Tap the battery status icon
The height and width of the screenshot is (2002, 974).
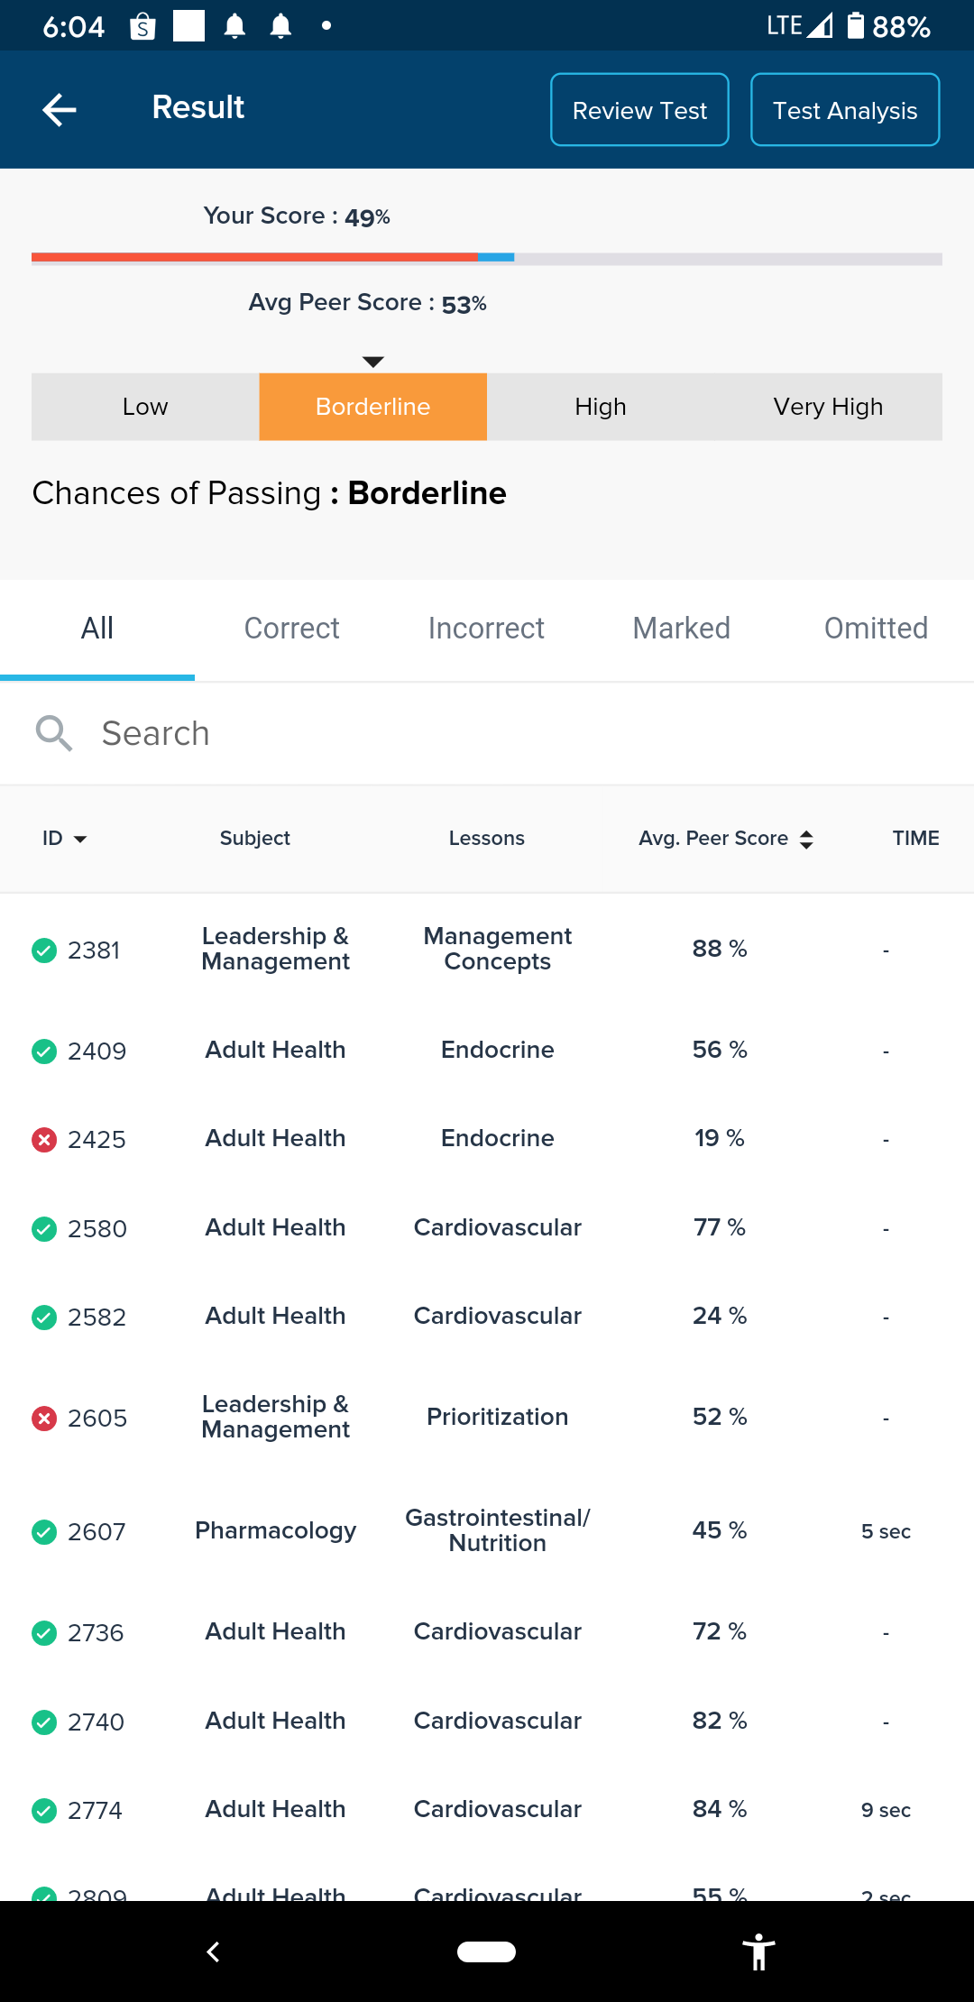click(856, 25)
